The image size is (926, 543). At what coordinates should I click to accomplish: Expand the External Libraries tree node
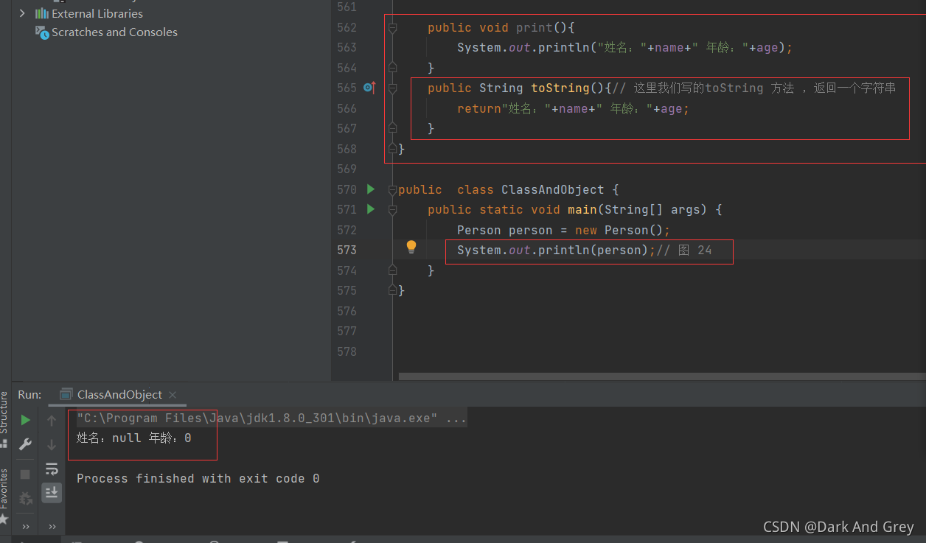tap(22, 13)
